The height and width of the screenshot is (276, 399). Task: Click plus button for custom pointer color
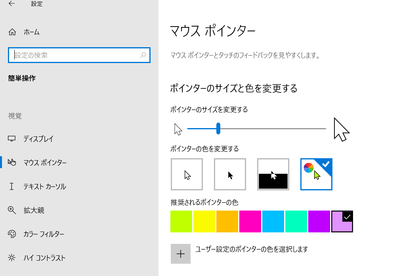pos(181,254)
